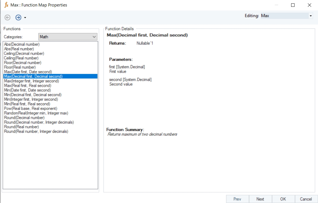Image resolution: width=318 pixels, height=203 pixels.
Task: Click the Cancel button
Action: [306, 199]
